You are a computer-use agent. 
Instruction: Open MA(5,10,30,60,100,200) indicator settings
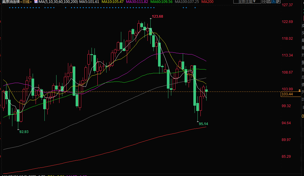tap(58, 2)
